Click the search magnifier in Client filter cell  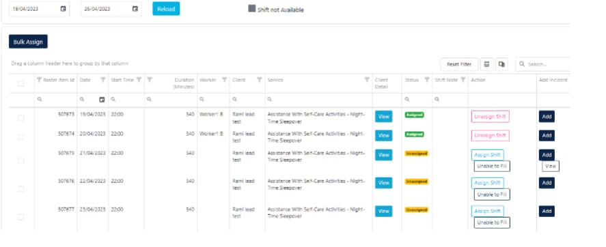pos(234,100)
